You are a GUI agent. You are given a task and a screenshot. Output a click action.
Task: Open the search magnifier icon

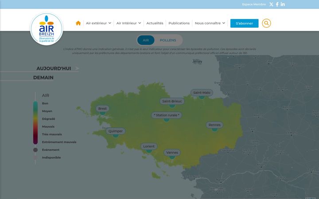[266, 23]
